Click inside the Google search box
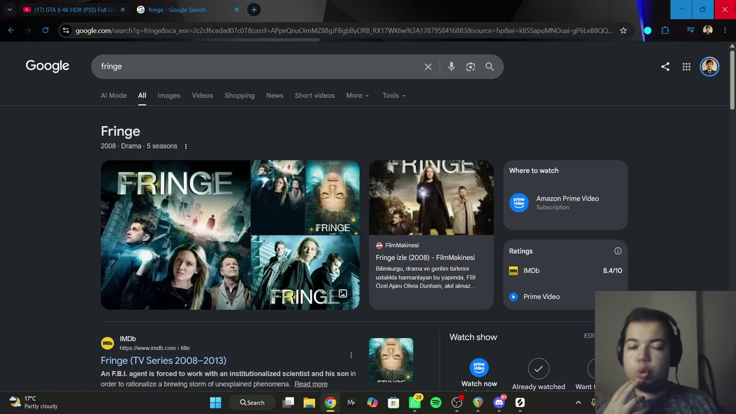The image size is (736, 414). (x=259, y=67)
